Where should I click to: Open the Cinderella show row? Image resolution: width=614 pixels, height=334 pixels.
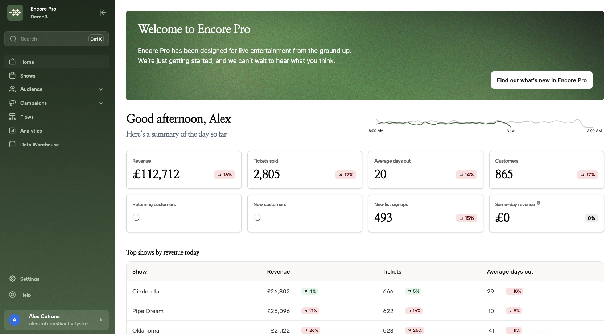146,291
